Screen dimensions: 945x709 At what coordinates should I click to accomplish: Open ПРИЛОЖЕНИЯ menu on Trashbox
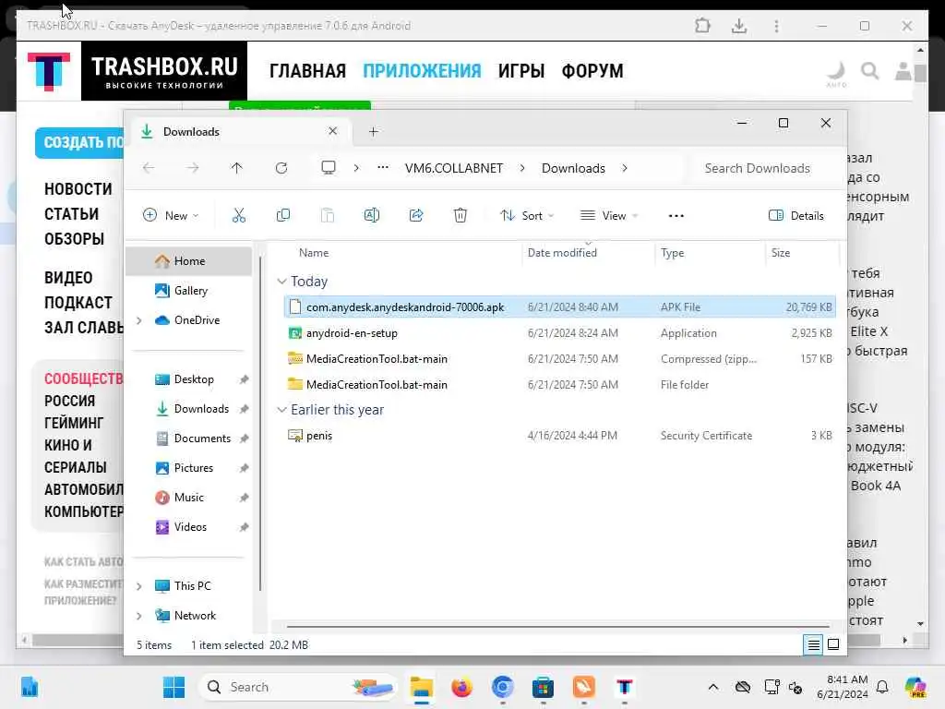pyautogui.click(x=422, y=71)
